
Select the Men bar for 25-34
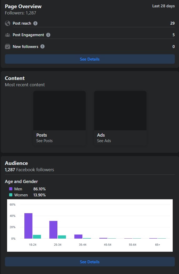click(x=53, y=230)
